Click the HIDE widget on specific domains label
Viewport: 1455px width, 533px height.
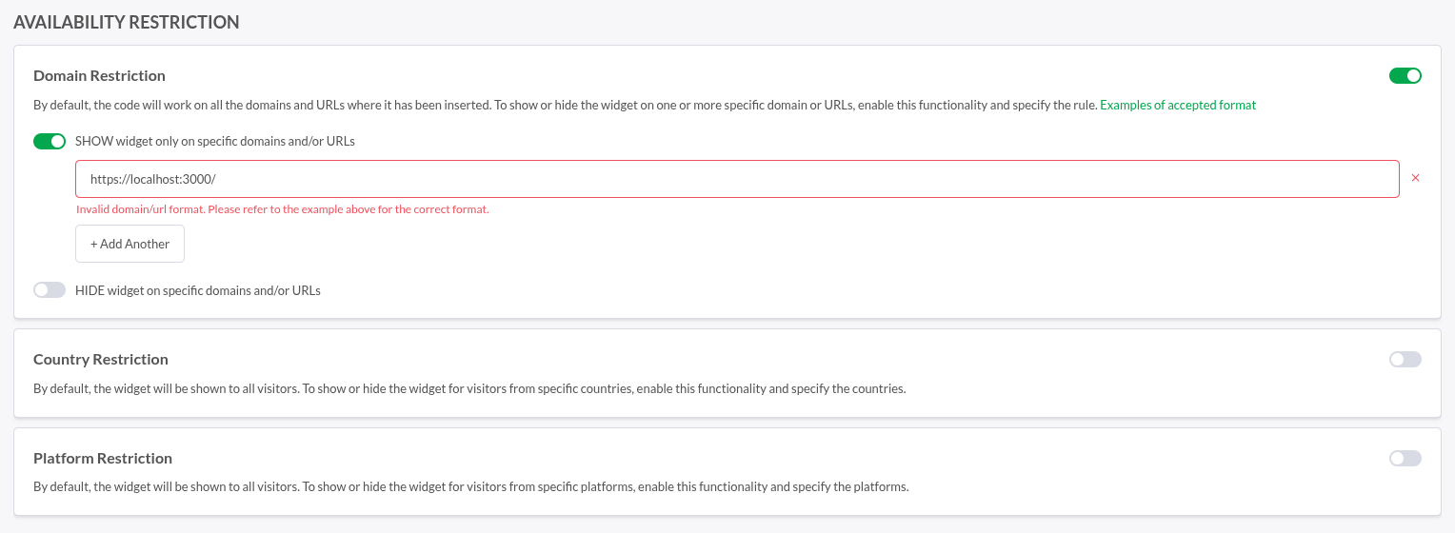198,290
